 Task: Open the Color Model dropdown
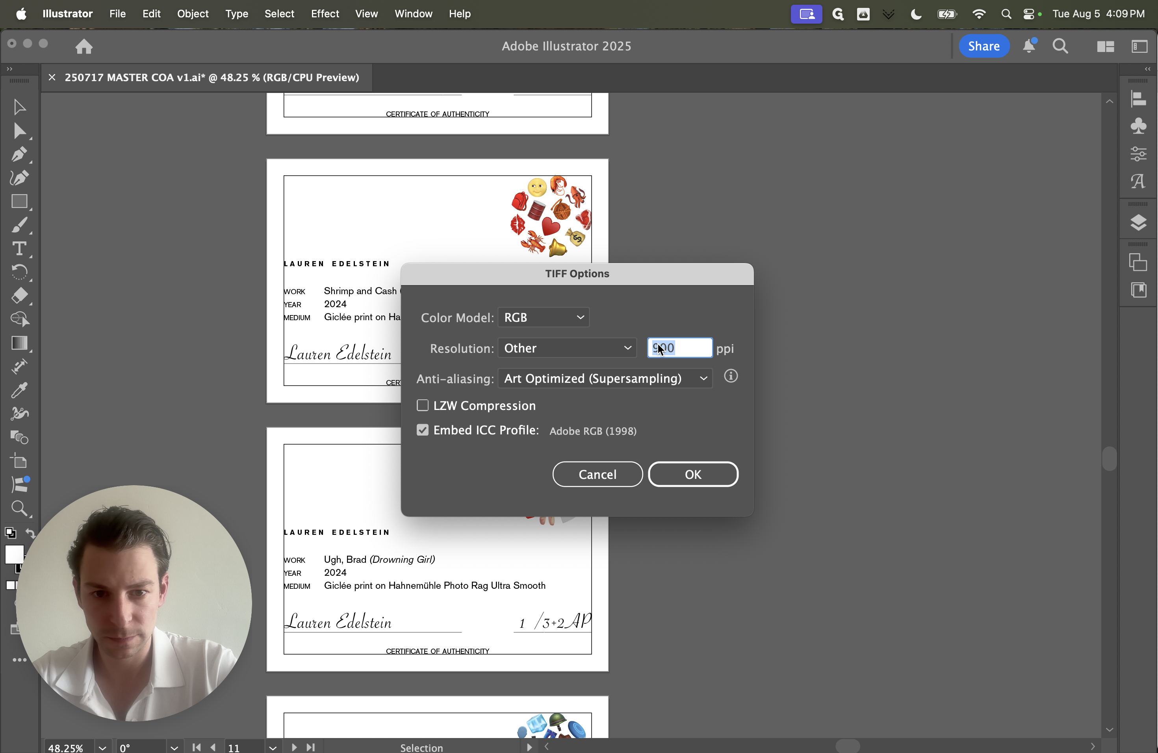point(544,318)
